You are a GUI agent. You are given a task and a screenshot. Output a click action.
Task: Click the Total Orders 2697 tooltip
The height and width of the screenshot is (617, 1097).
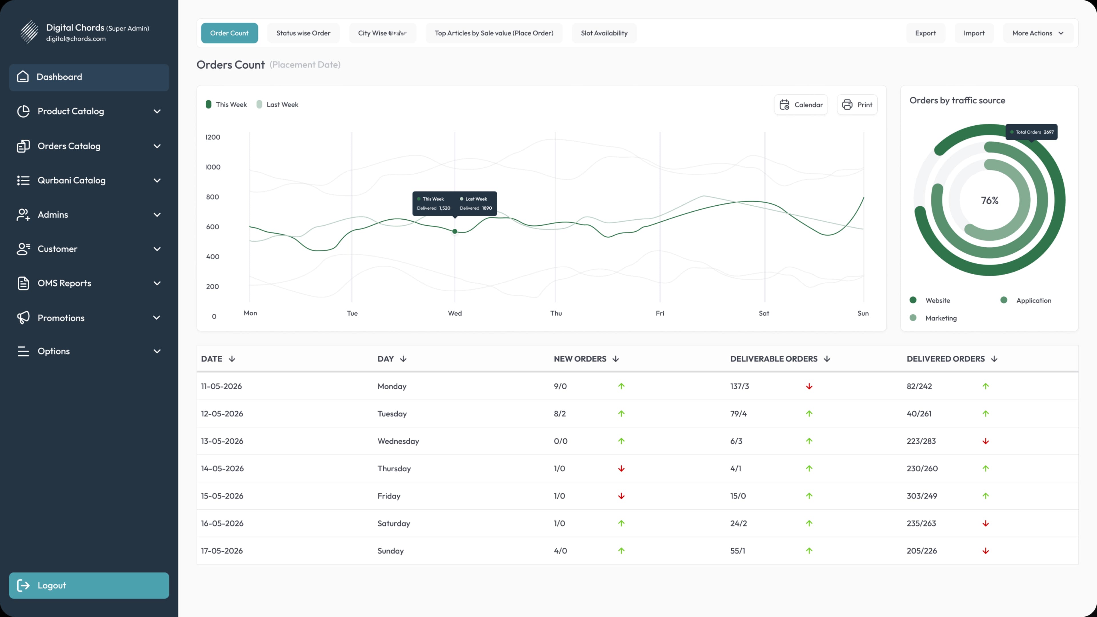click(x=1031, y=132)
